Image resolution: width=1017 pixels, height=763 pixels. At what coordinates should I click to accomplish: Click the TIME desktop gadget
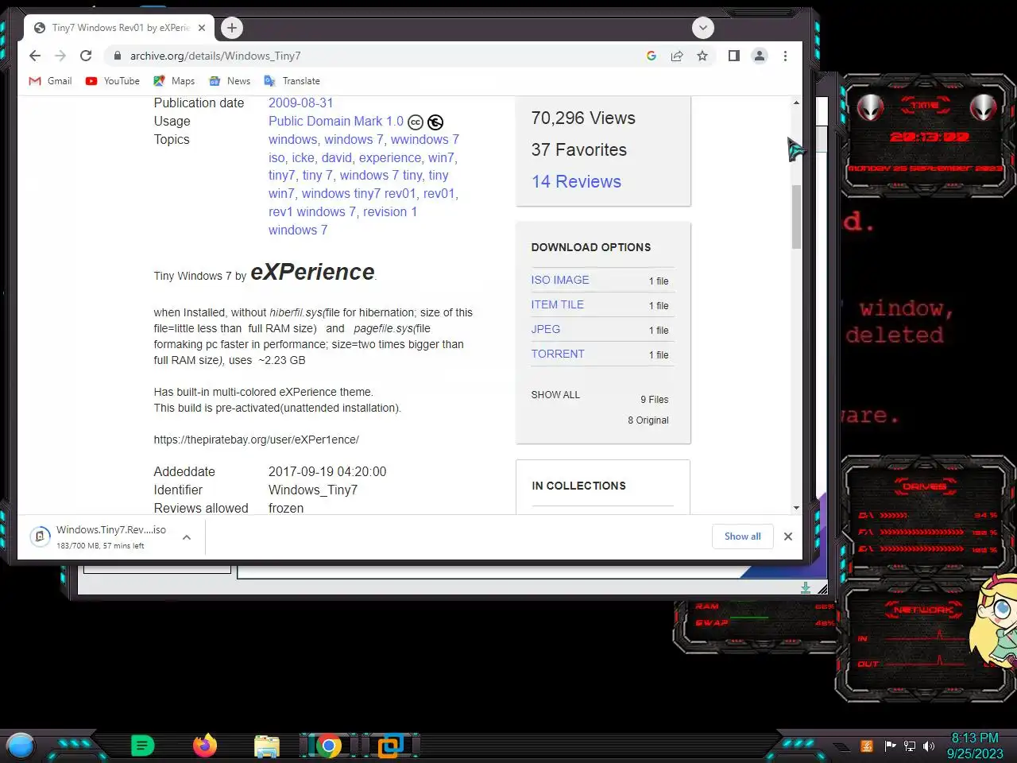click(927, 136)
